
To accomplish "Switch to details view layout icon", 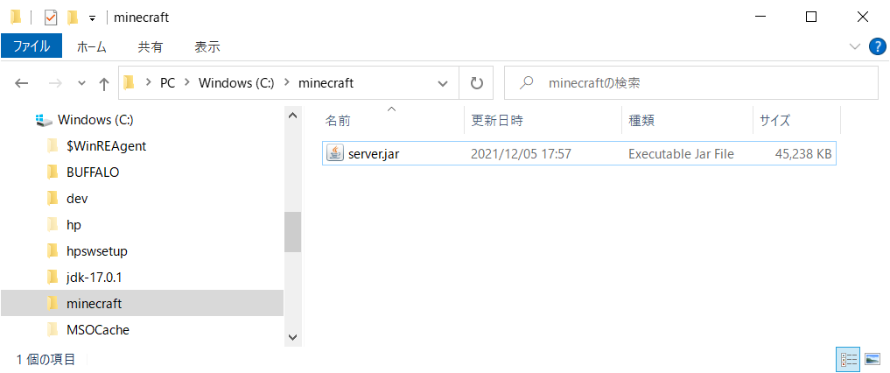I will [x=848, y=359].
